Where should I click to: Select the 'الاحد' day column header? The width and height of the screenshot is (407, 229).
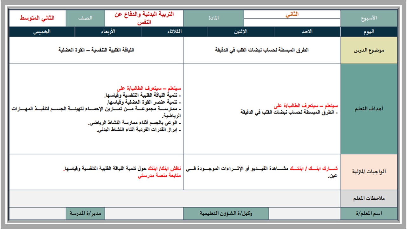click(307, 32)
